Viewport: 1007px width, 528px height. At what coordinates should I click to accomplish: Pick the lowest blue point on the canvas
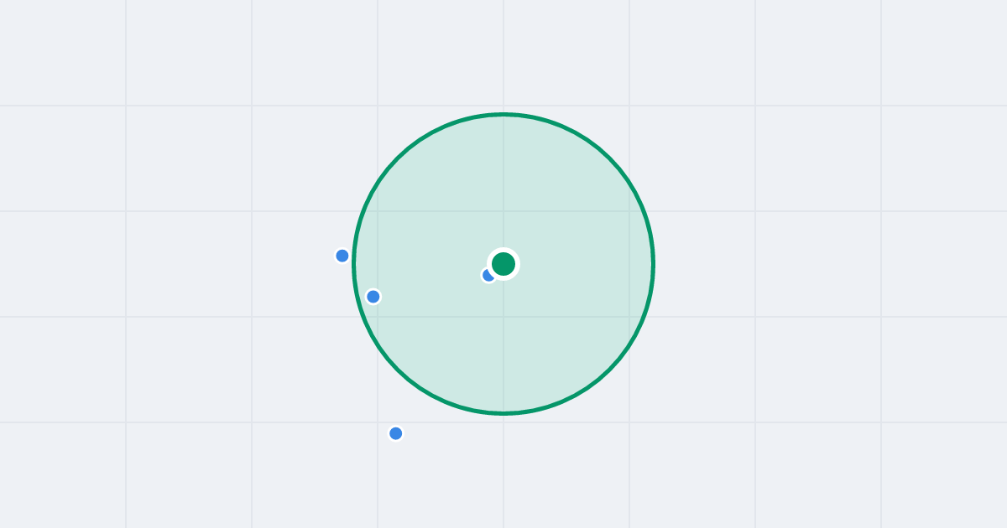396,433
